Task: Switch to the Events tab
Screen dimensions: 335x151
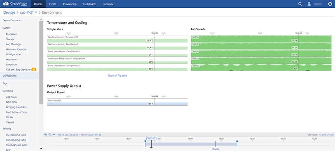Action: click(53, 4)
